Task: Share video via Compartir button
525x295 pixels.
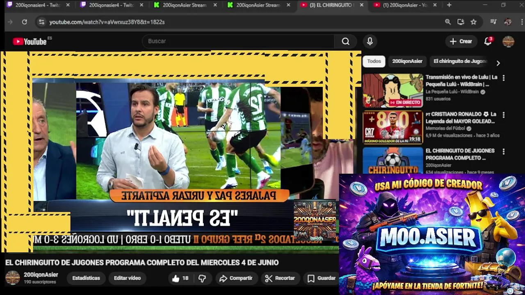Action: coord(236,278)
